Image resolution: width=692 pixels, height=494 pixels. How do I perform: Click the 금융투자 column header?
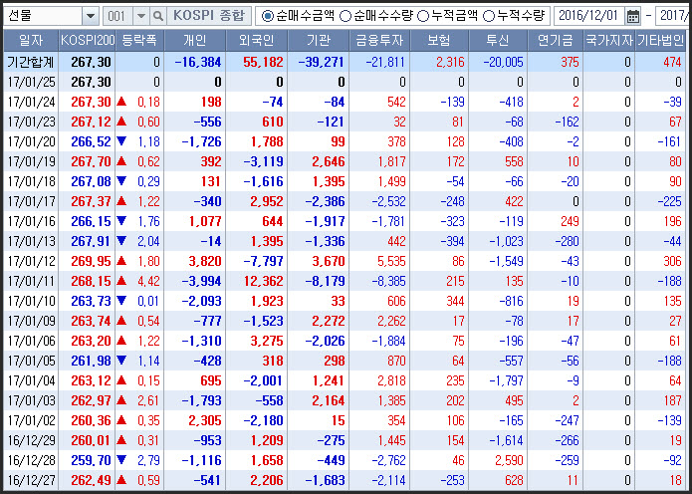(379, 41)
